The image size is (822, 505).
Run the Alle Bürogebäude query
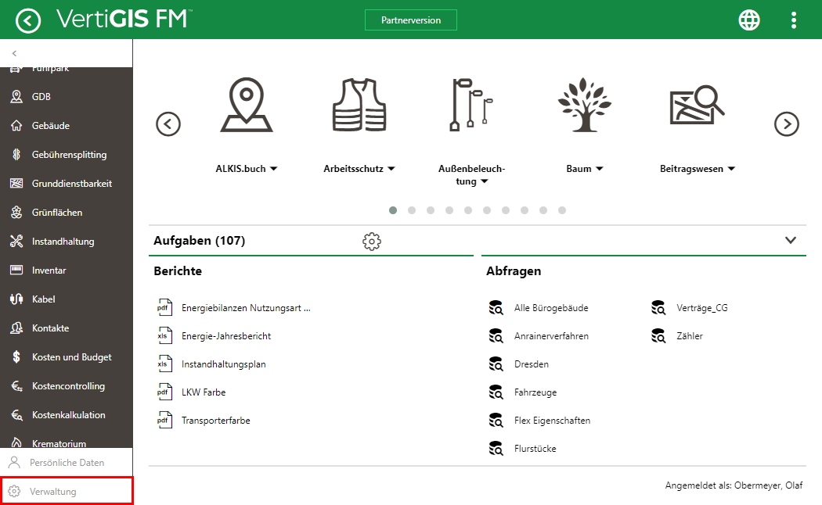point(551,308)
